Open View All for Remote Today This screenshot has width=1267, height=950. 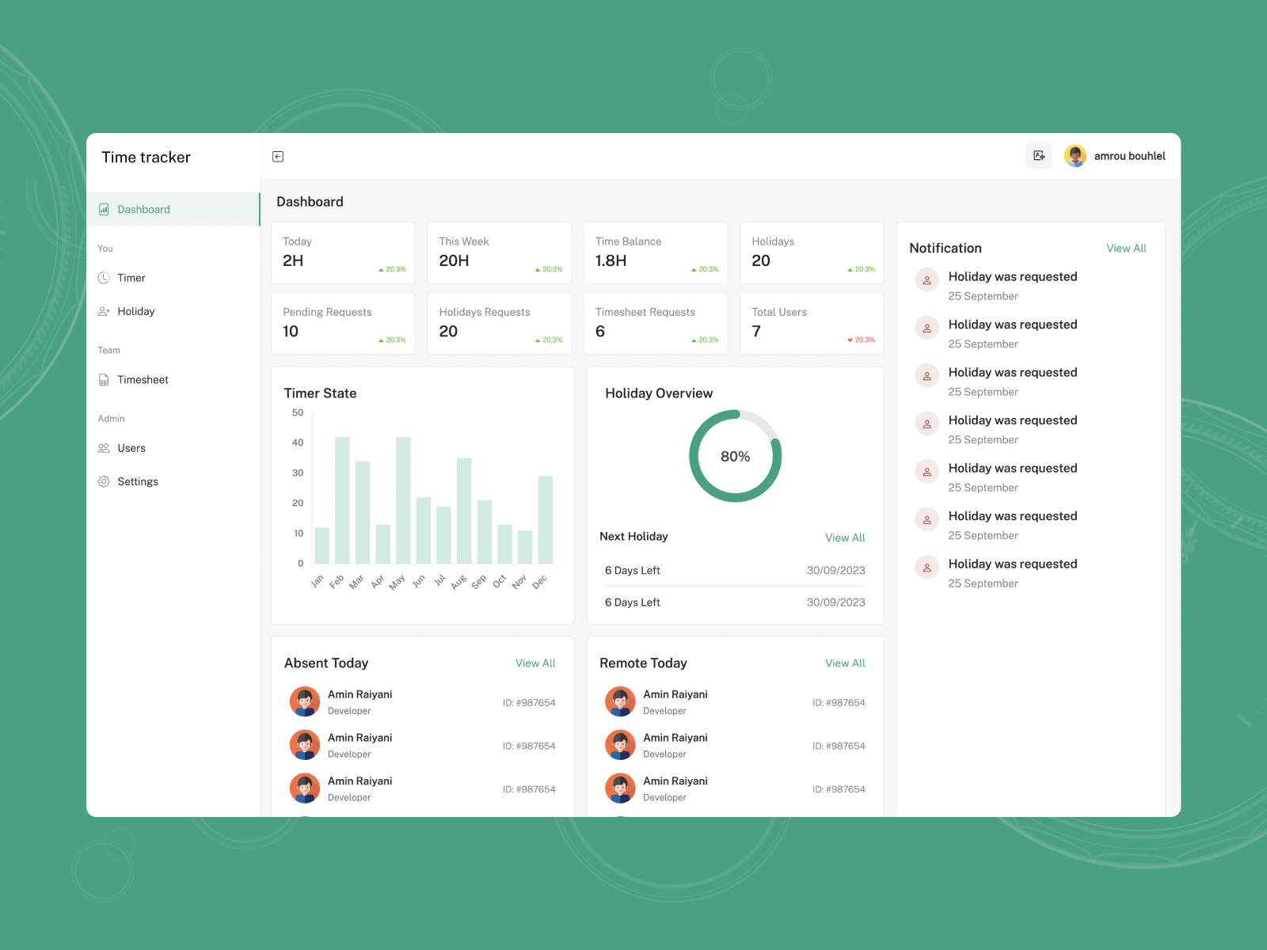[845, 663]
